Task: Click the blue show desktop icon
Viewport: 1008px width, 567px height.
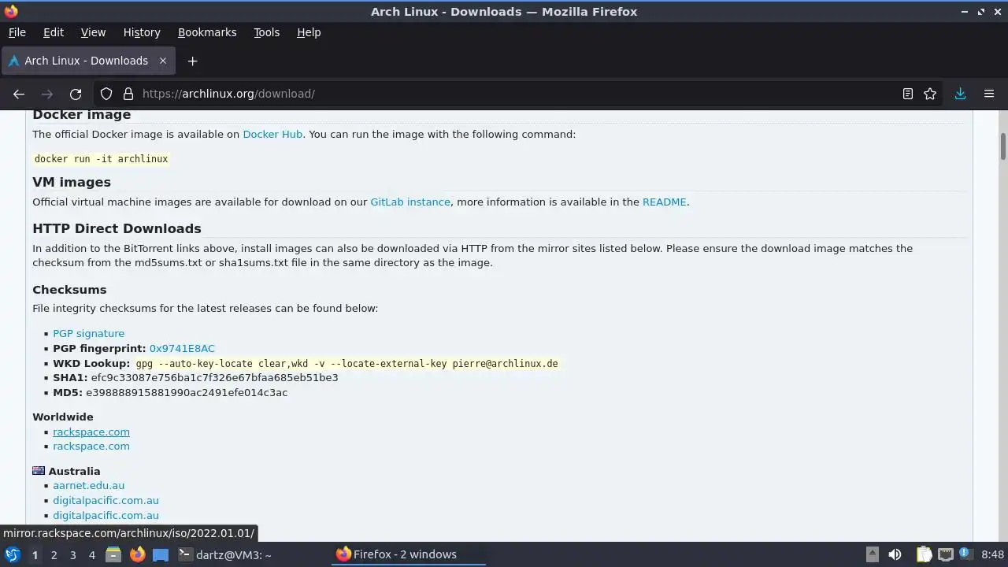Action: pos(161,554)
